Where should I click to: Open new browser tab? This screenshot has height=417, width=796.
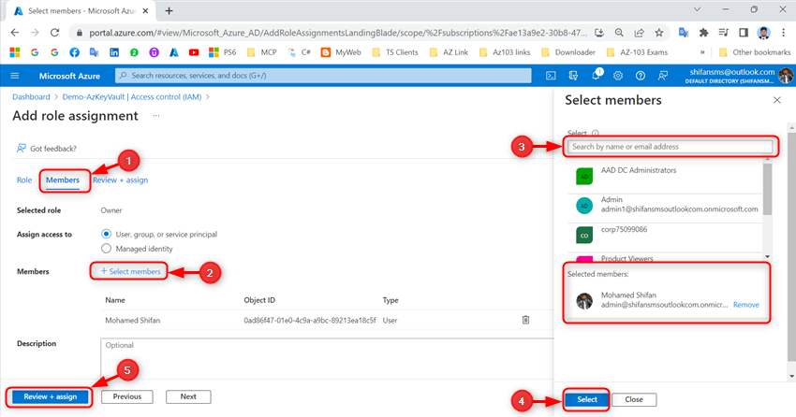(170, 10)
